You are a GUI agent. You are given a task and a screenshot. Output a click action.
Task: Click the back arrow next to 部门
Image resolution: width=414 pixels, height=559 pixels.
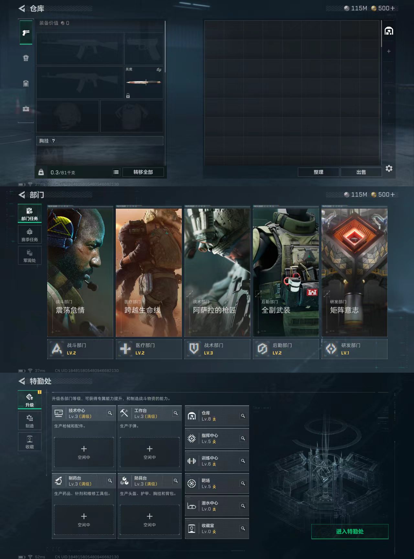tap(22, 195)
